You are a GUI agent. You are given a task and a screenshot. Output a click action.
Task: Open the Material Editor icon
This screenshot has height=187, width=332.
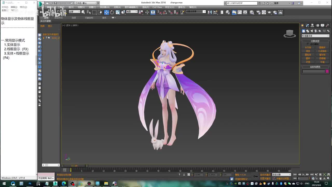click(252, 12)
